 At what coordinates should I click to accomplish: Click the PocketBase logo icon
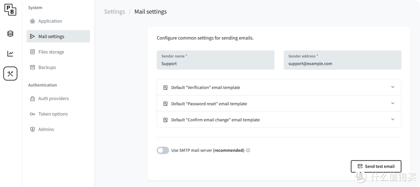pos(10,9)
